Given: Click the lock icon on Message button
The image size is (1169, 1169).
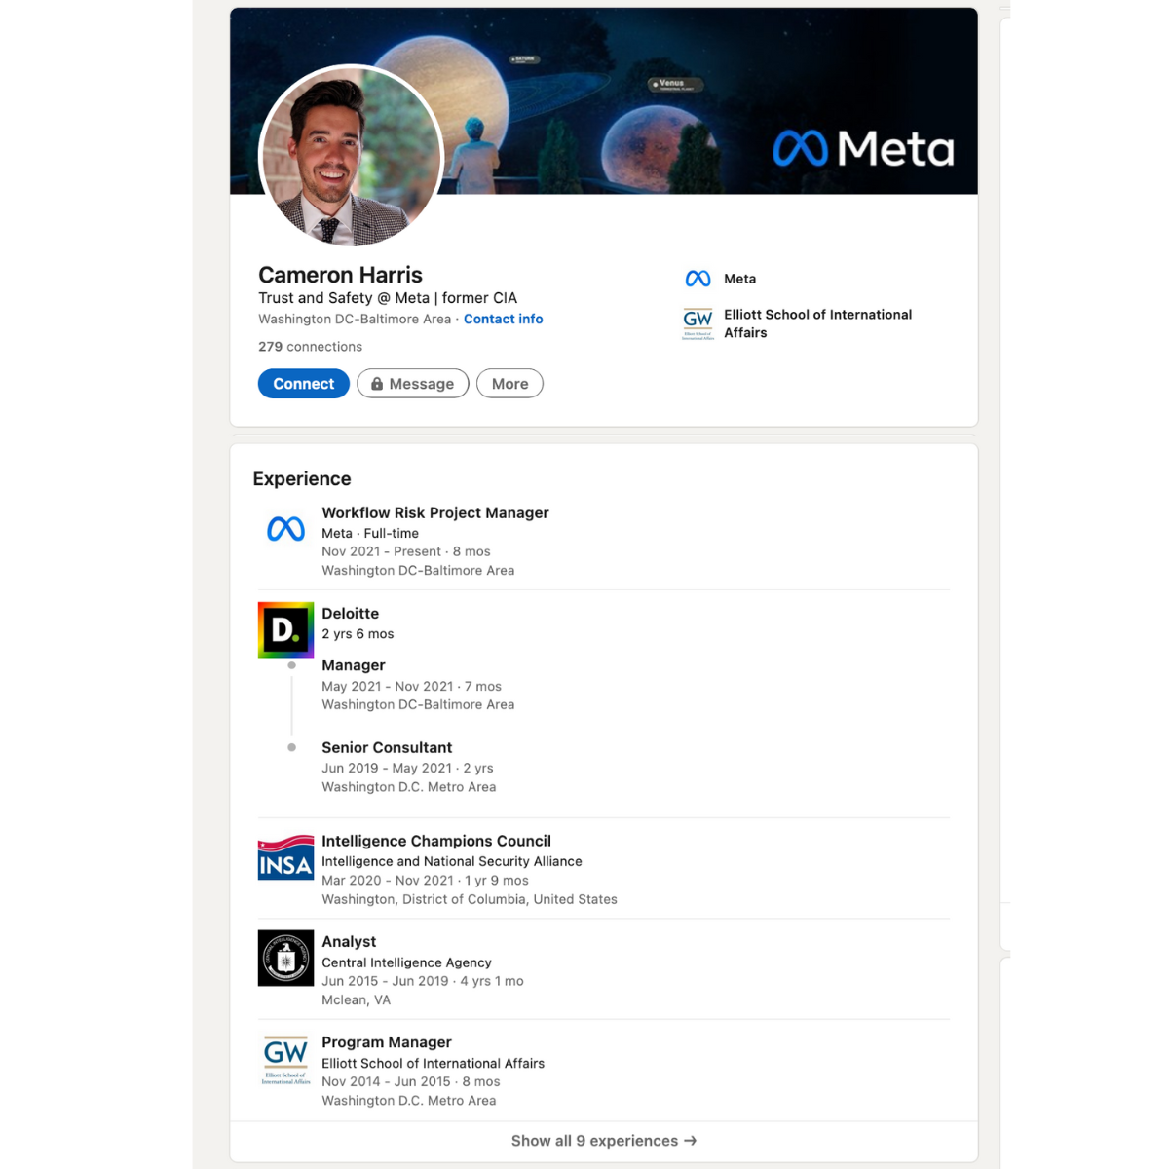Looking at the screenshot, I should click(377, 384).
